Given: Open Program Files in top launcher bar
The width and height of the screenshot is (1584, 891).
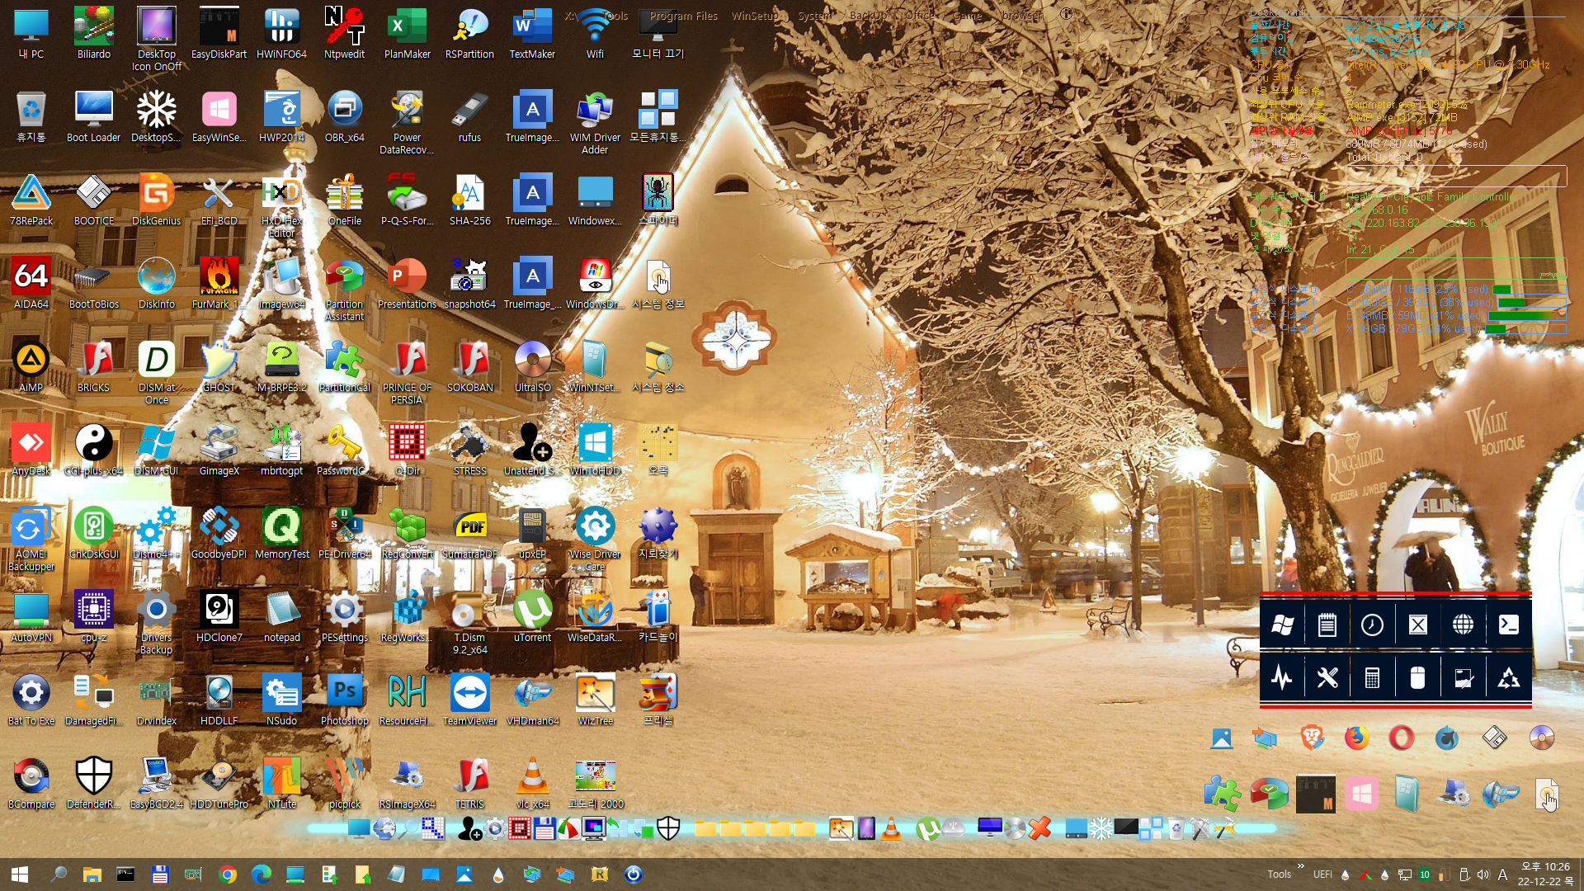Looking at the screenshot, I should (683, 16).
